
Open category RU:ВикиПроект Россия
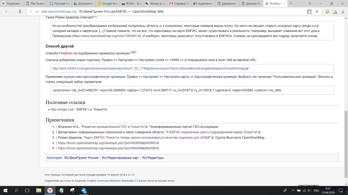pos(81,158)
